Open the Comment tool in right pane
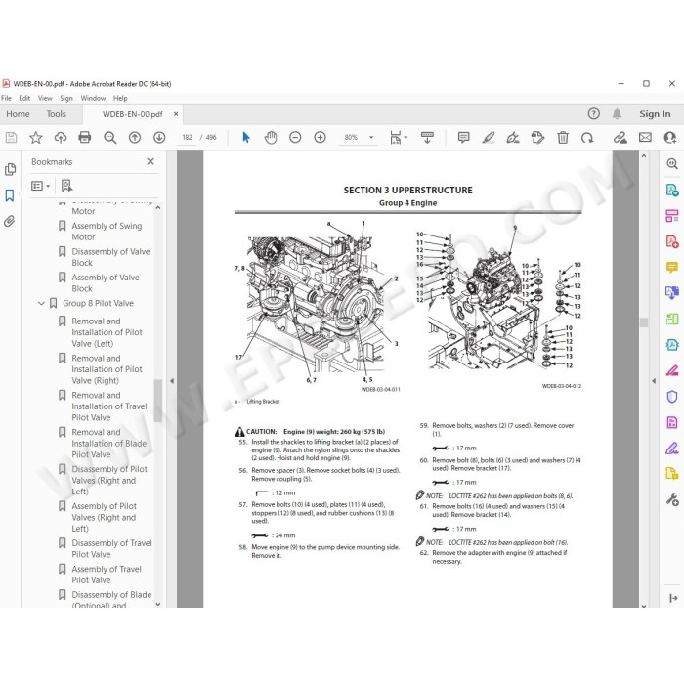This screenshot has height=684, width=684. click(672, 267)
